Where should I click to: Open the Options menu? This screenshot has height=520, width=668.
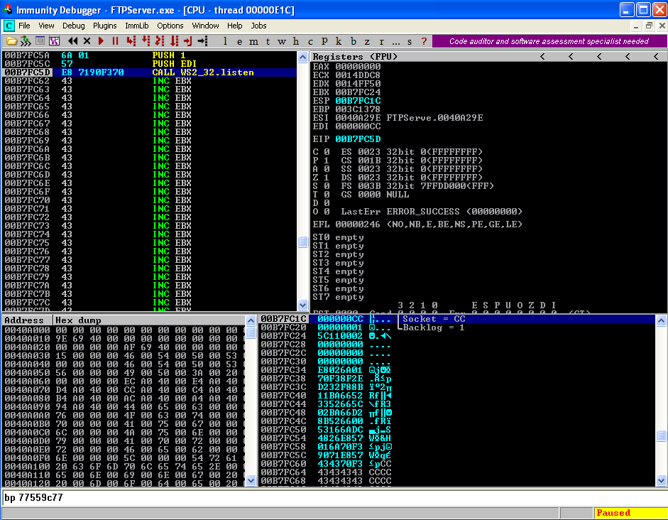click(170, 26)
